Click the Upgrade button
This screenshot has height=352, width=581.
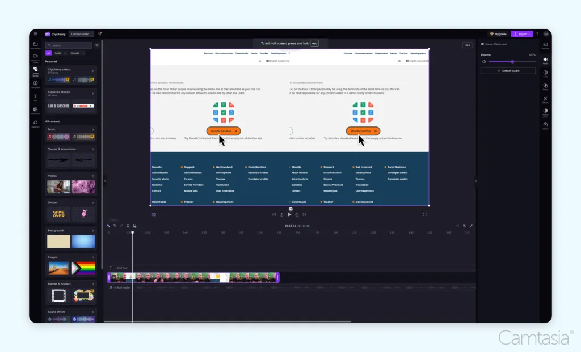(x=498, y=34)
